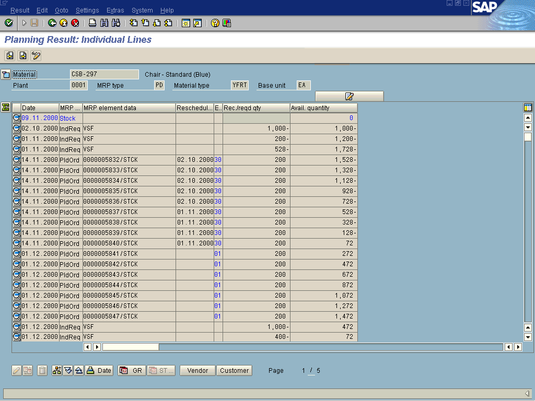Viewport: 535px width, 401px height.
Task: Click the MRP element data column header
Action: tap(130, 108)
